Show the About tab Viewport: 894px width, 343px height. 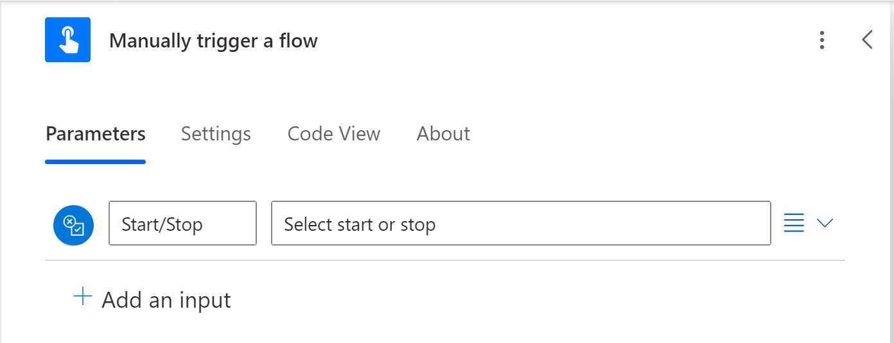[443, 134]
